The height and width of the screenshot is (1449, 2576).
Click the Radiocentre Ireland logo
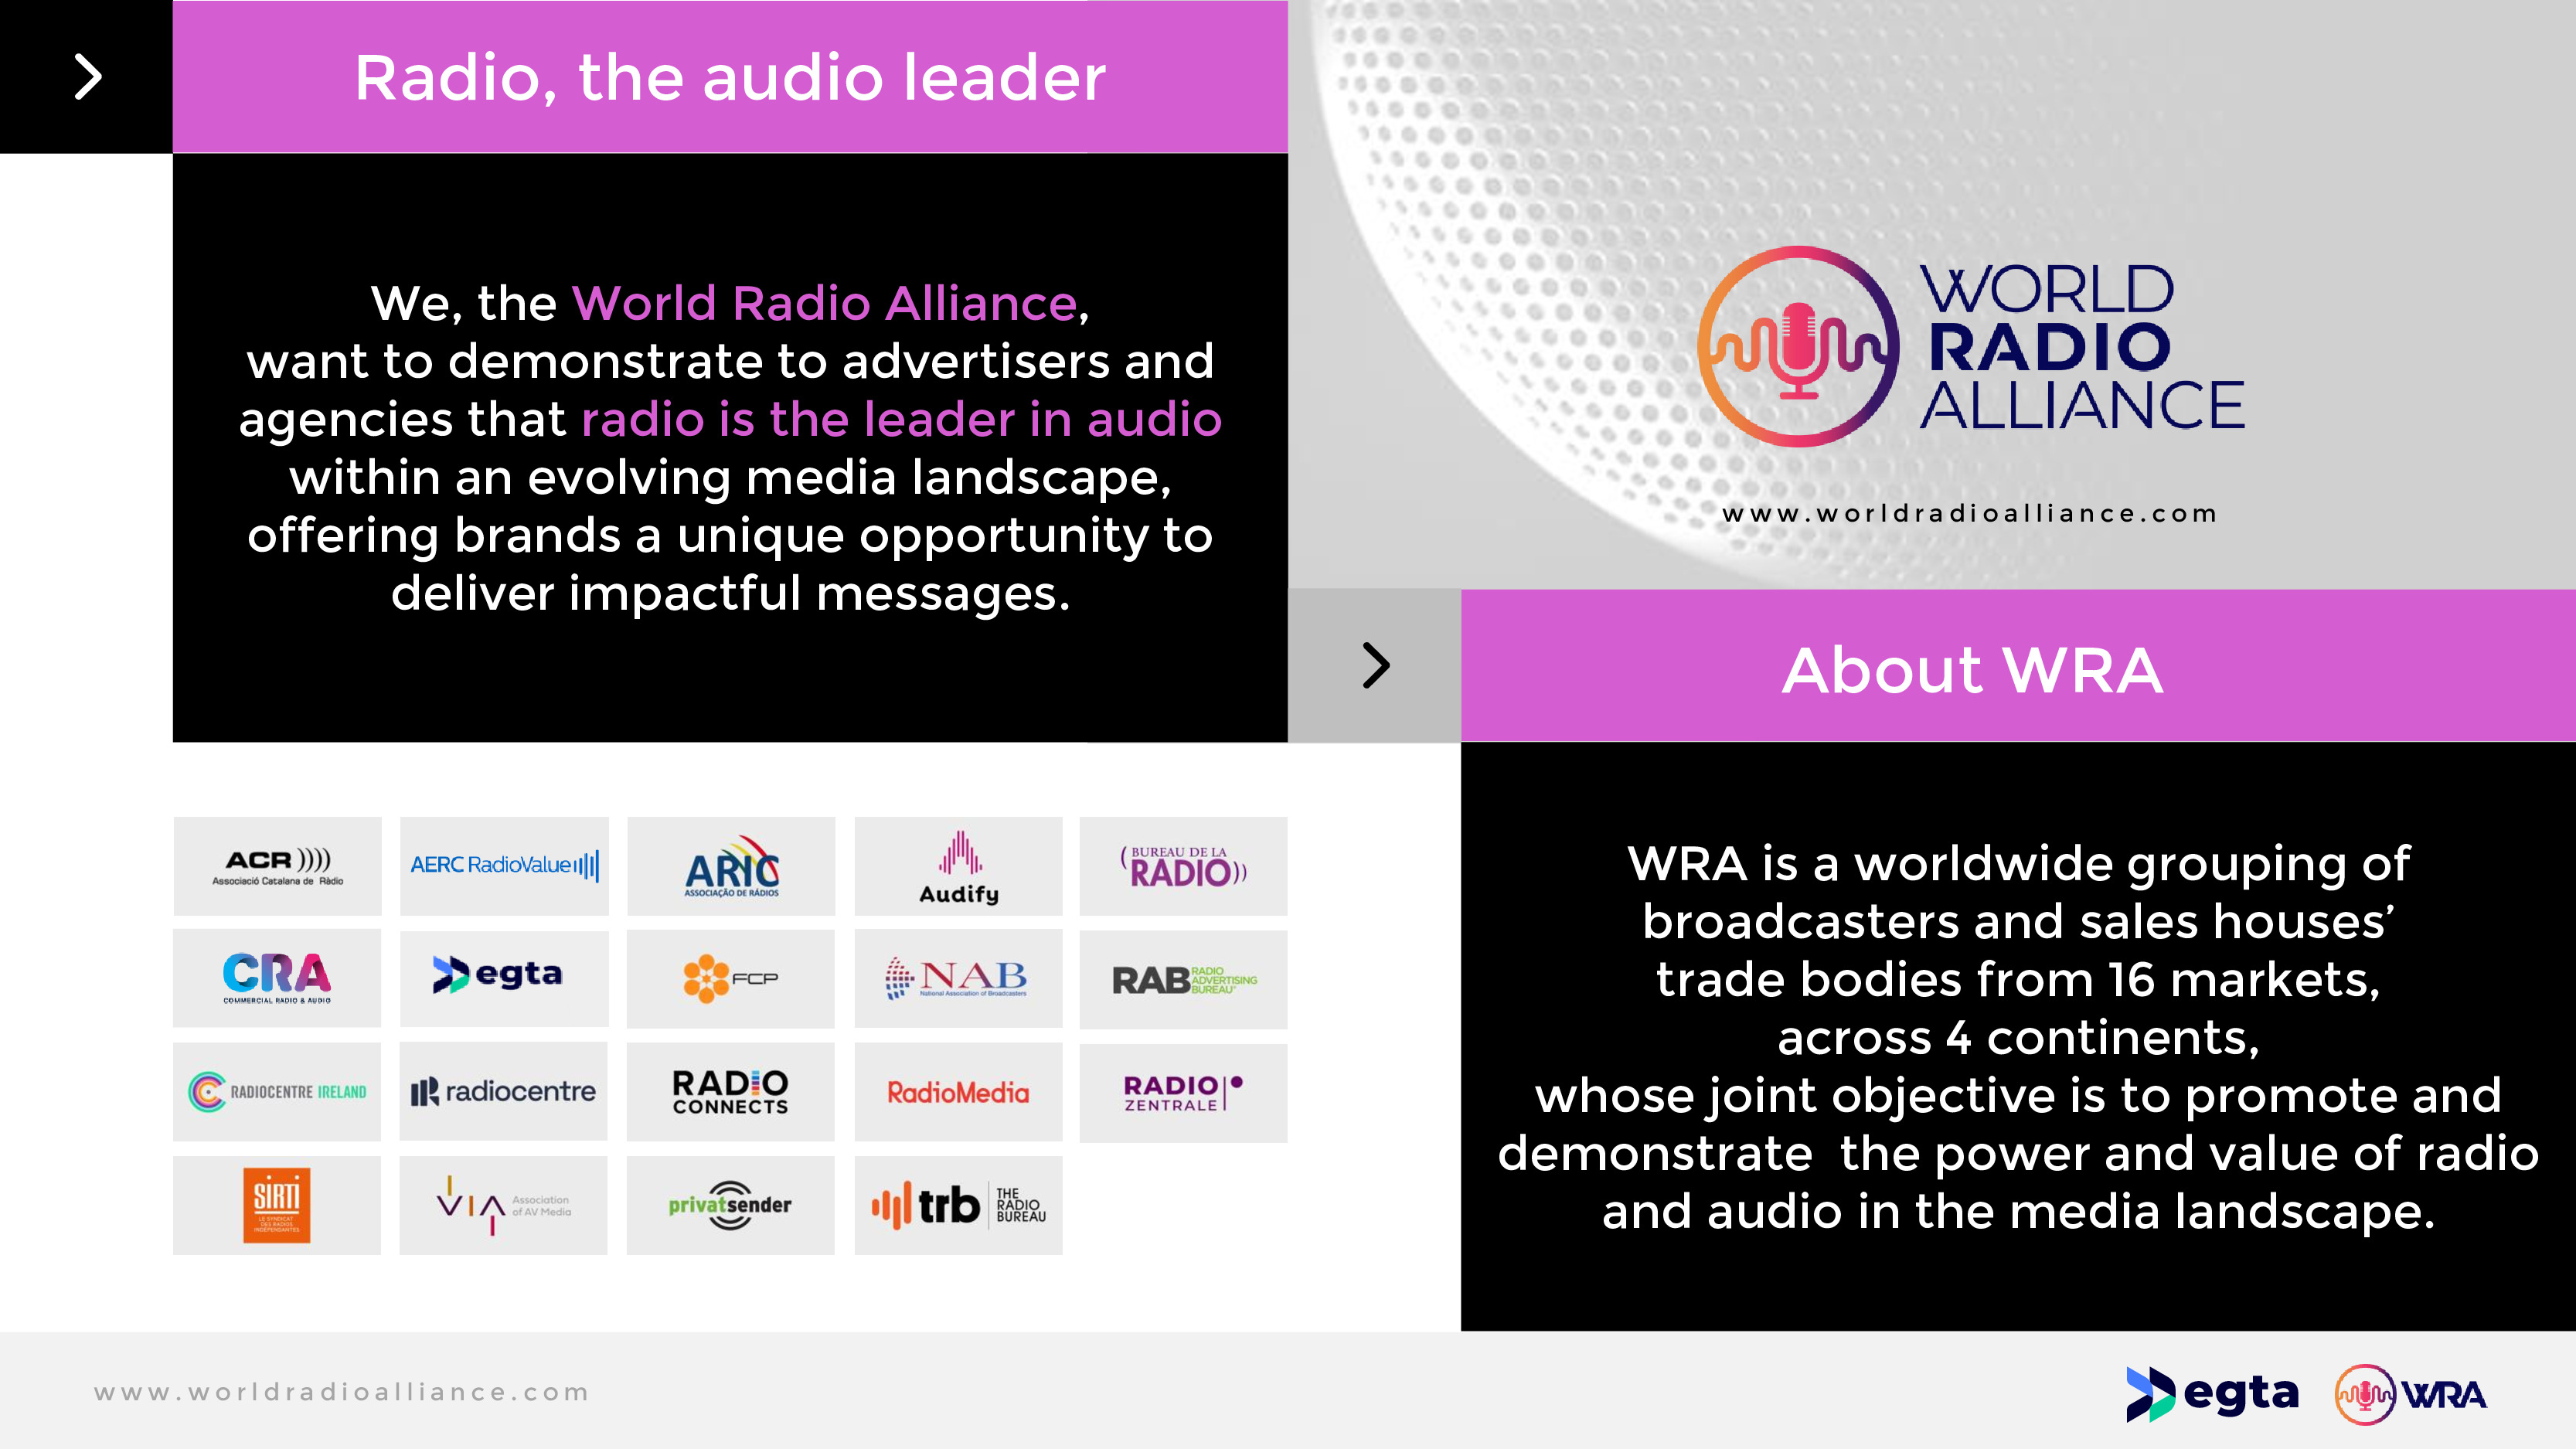point(277,1092)
